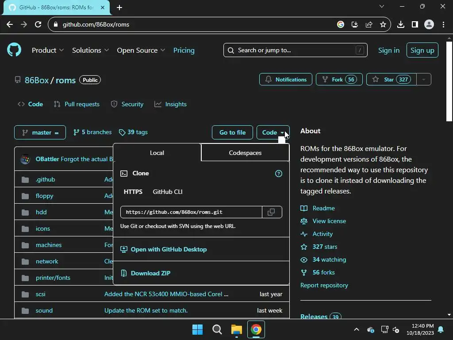This screenshot has width=453, height=340.
Task: Select GitHub CLI clone option
Action: pyautogui.click(x=168, y=192)
